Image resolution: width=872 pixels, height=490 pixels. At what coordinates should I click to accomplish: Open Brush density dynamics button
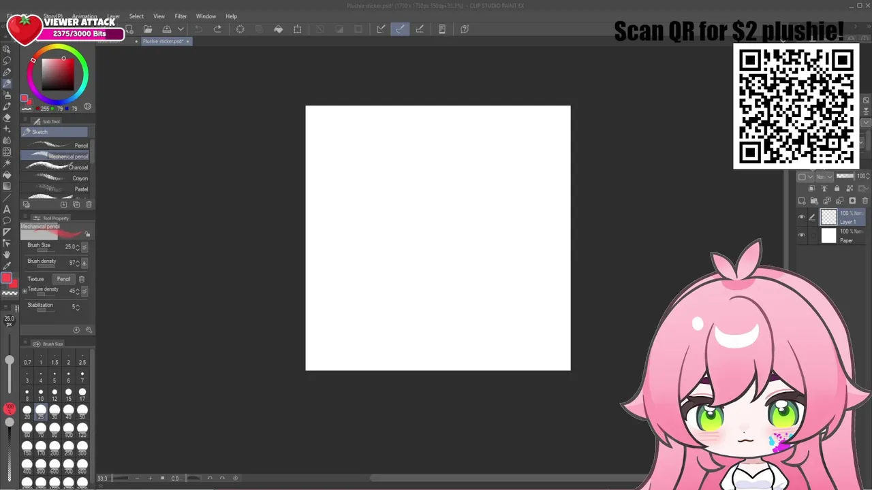84,263
